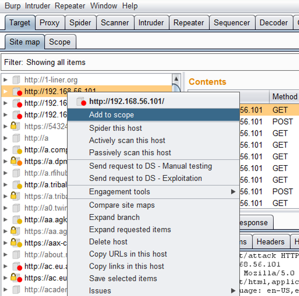Choose Expand branch
299x296 pixels.
tap(153, 217)
